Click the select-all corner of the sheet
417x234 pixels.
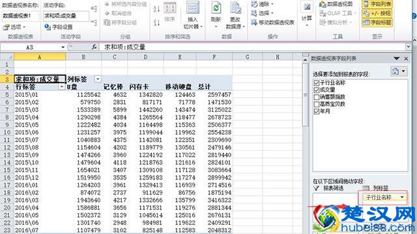[x=7, y=57]
